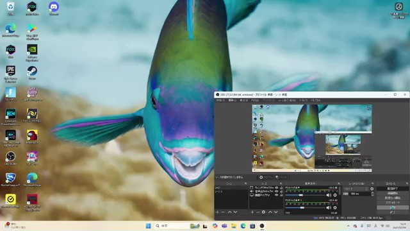The image size is (410, 231).
Task: Select the CyberLink PowerDirector desktop icon
Action: (11, 117)
